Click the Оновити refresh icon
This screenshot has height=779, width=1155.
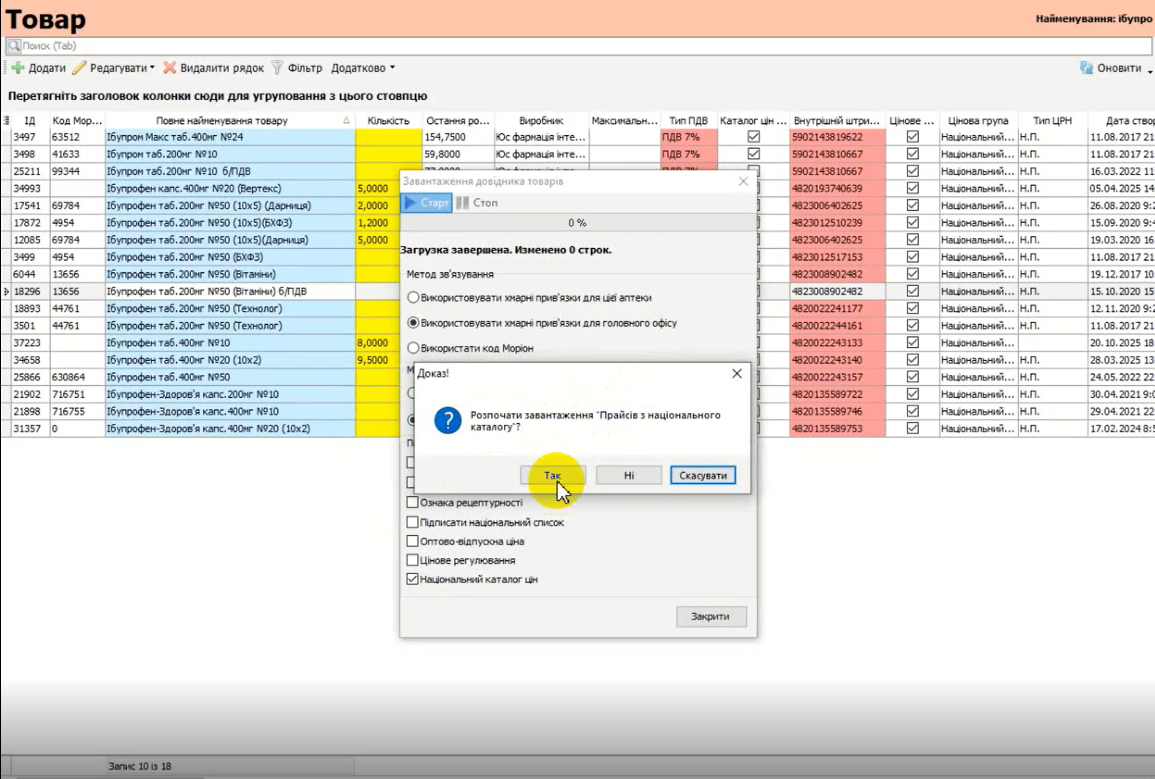(1086, 68)
